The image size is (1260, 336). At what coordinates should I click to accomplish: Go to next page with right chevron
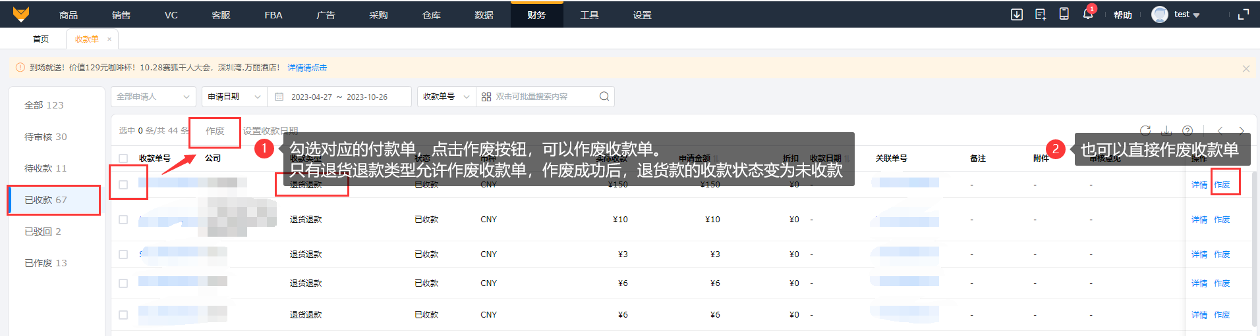pos(1242,131)
